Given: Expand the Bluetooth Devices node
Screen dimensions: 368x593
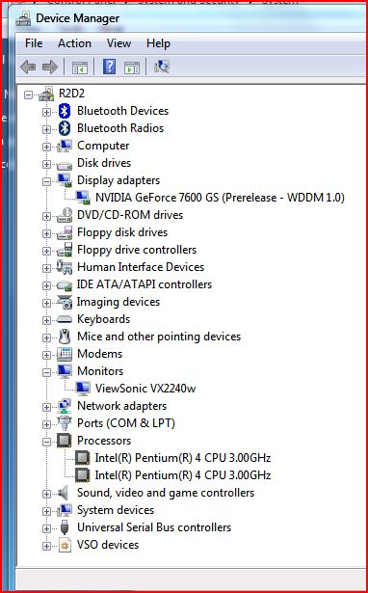Looking at the screenshot, I should coord(46,112).
